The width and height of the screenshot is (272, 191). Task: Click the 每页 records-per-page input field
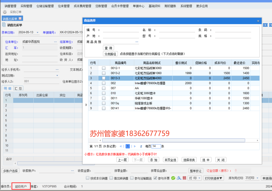pyautogui.click(x=156, y=146)
